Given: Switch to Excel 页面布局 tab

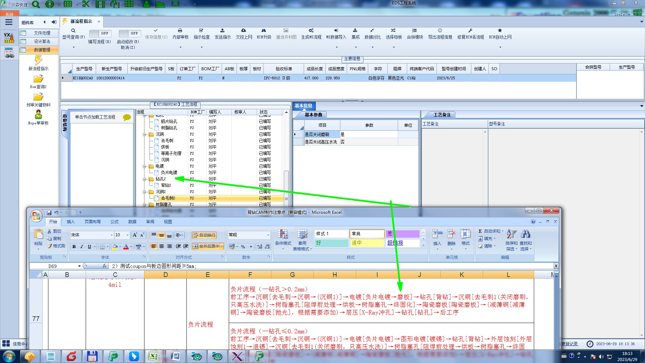Looking at the screenshot, I should tap(92, 222).
